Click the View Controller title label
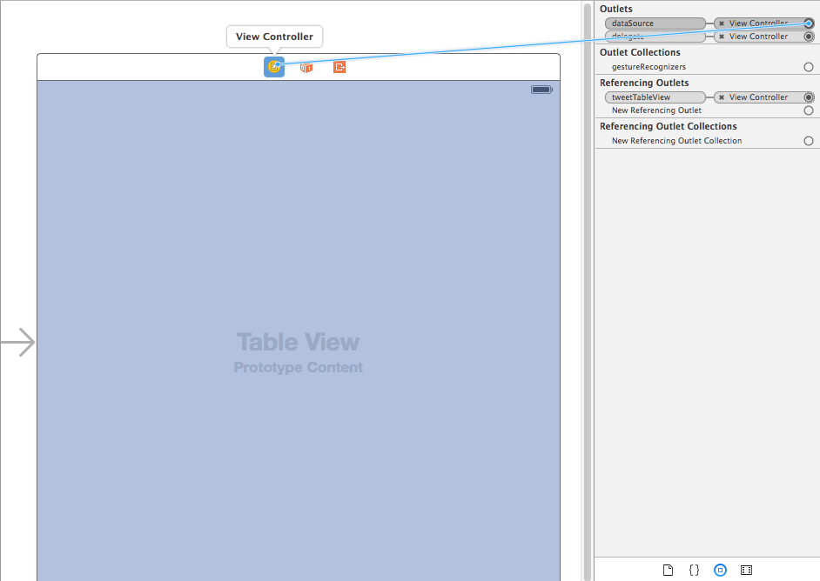Viewport: 820px width, 581px height. [x=273, y=37]
